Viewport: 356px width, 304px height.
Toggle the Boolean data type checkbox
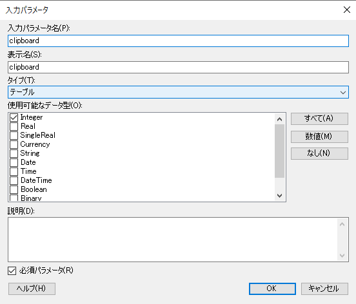14,189
